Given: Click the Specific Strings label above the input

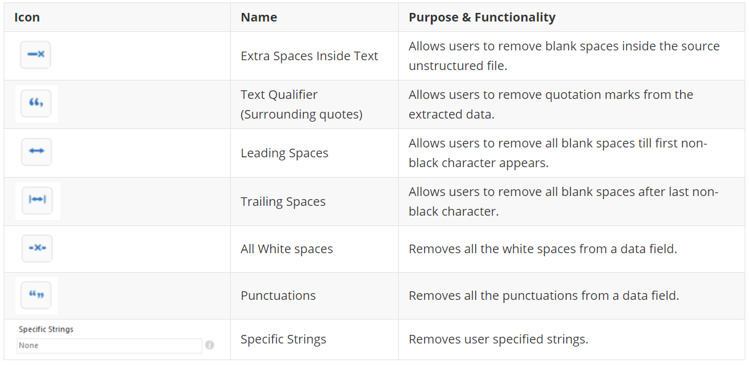Looking at the screenshot, I should 46,329.
